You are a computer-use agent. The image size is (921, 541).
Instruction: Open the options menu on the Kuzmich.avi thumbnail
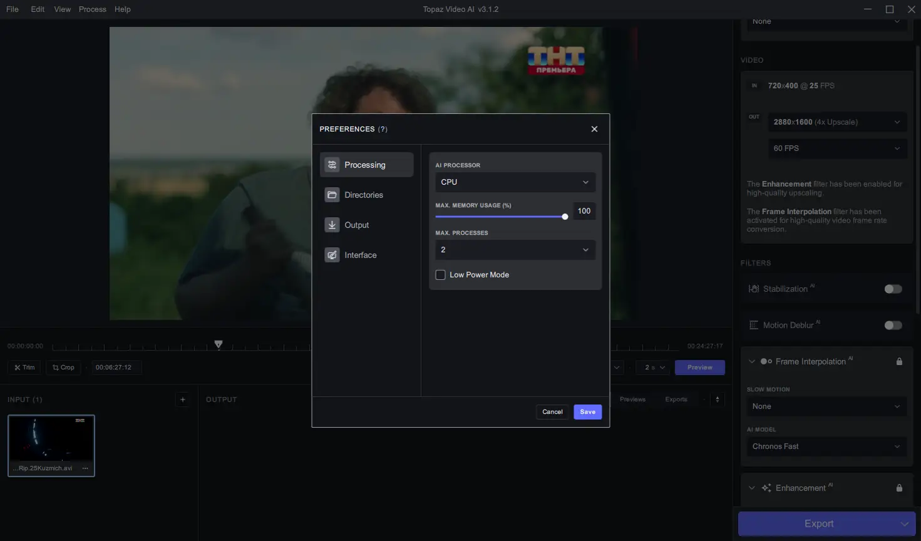coord(86,468)
